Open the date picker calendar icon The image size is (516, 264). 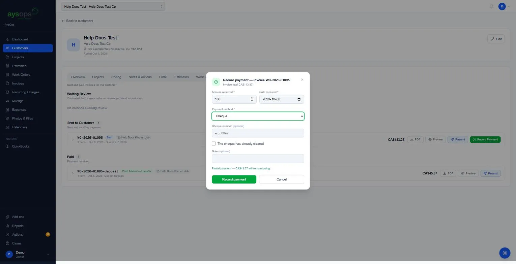[x=299, y=99]
